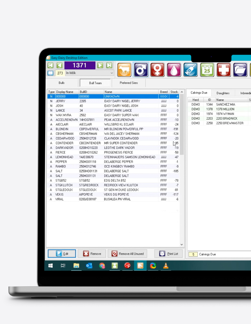251x324 pixels.
Task: Open the In Milk dropdown
Action: (90, 73)
